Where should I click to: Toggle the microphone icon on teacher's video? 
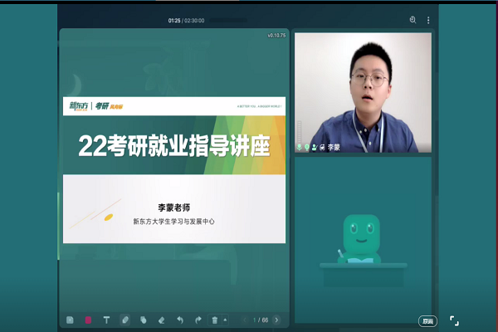point(300,147)
